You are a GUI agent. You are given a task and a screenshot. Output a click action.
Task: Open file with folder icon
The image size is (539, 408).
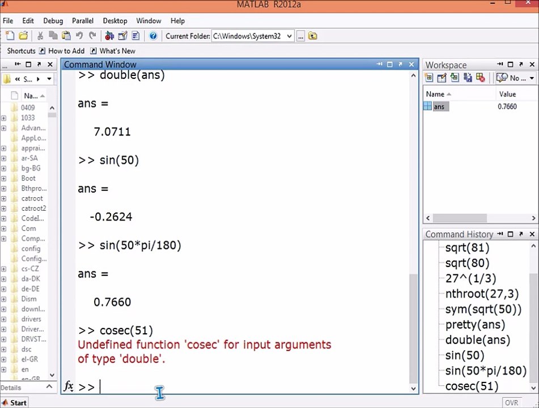pos(23,36)
